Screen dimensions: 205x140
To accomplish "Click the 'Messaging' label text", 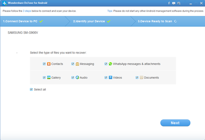I will 87,64.
